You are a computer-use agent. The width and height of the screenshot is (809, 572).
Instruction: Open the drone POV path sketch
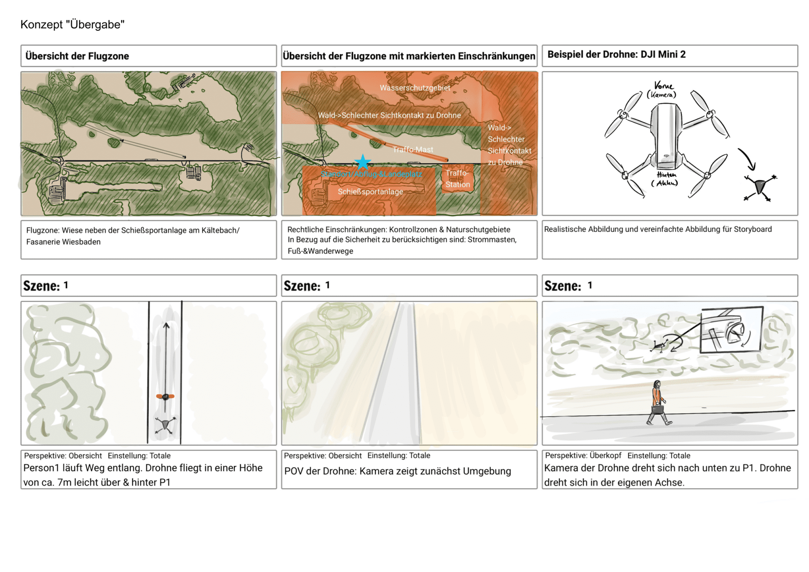tap(409, 373)
